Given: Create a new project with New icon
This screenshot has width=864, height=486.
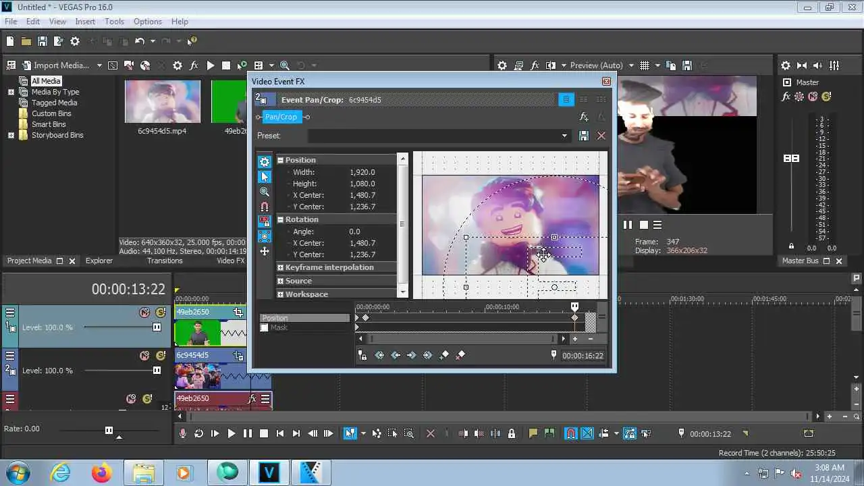Looking at the screenshot, I should (x=10, y=41).
